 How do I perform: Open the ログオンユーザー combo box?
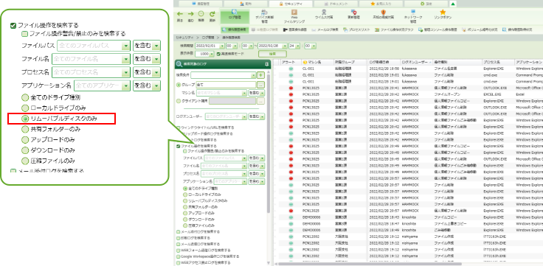coord(226,117)
